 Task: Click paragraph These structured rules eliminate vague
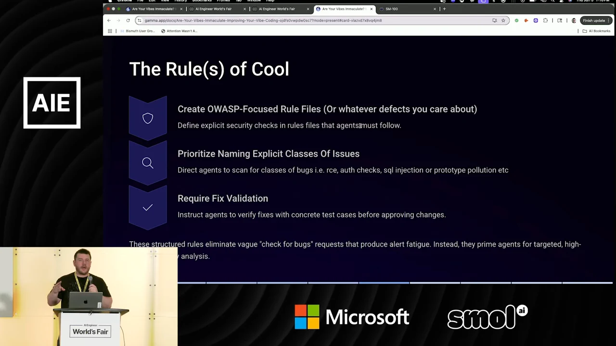click(355, 250)
